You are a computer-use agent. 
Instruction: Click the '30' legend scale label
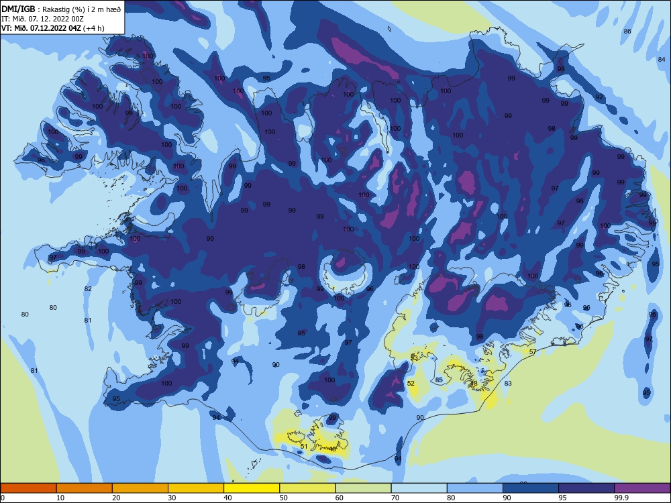pyautogui.click(x=172, y=498)
